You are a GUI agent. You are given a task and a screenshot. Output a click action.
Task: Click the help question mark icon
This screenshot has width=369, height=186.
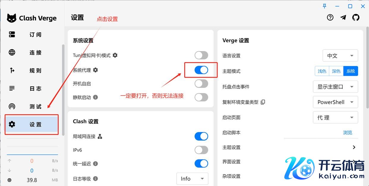pyautogui.click(x=330, y=18)
